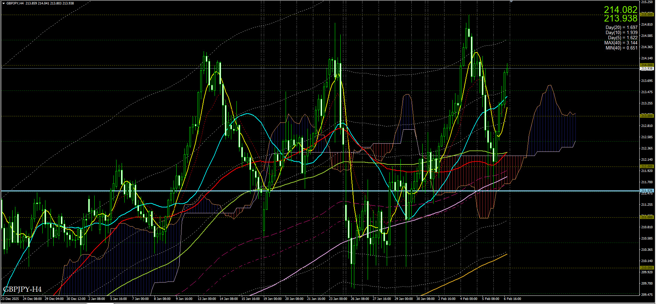This screenshot has width=656, height=304.
Task: Click the 23 Dec 2025 date label
Action: (10, 299)
